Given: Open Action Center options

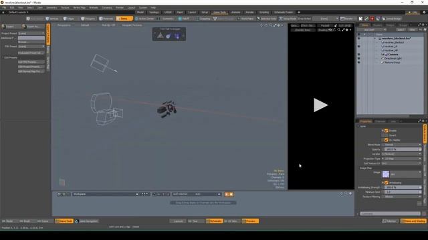Looking at the screenshot, I should click(144, 19).
